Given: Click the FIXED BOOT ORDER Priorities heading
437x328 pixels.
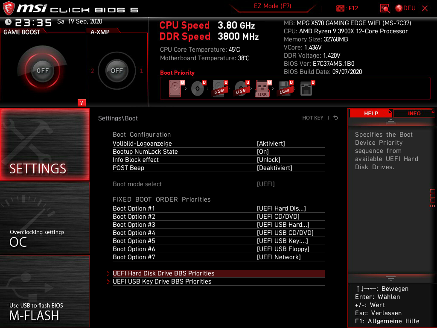Looking at the screenshot, I should point(162,199).
